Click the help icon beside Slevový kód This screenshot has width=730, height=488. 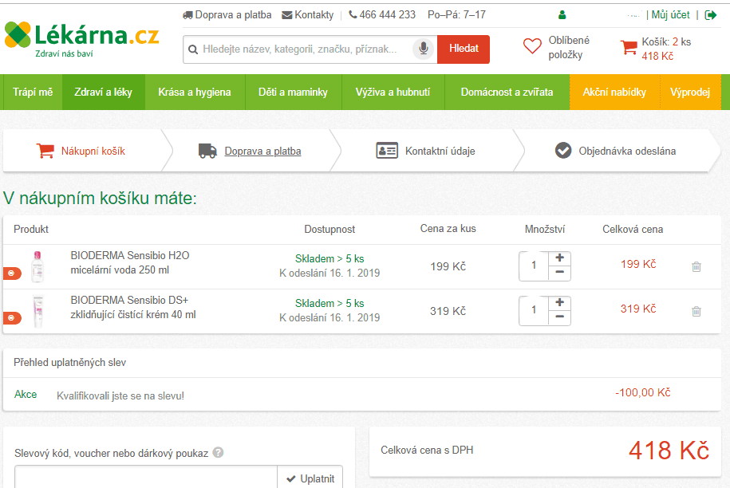click(x=219, y=452)
